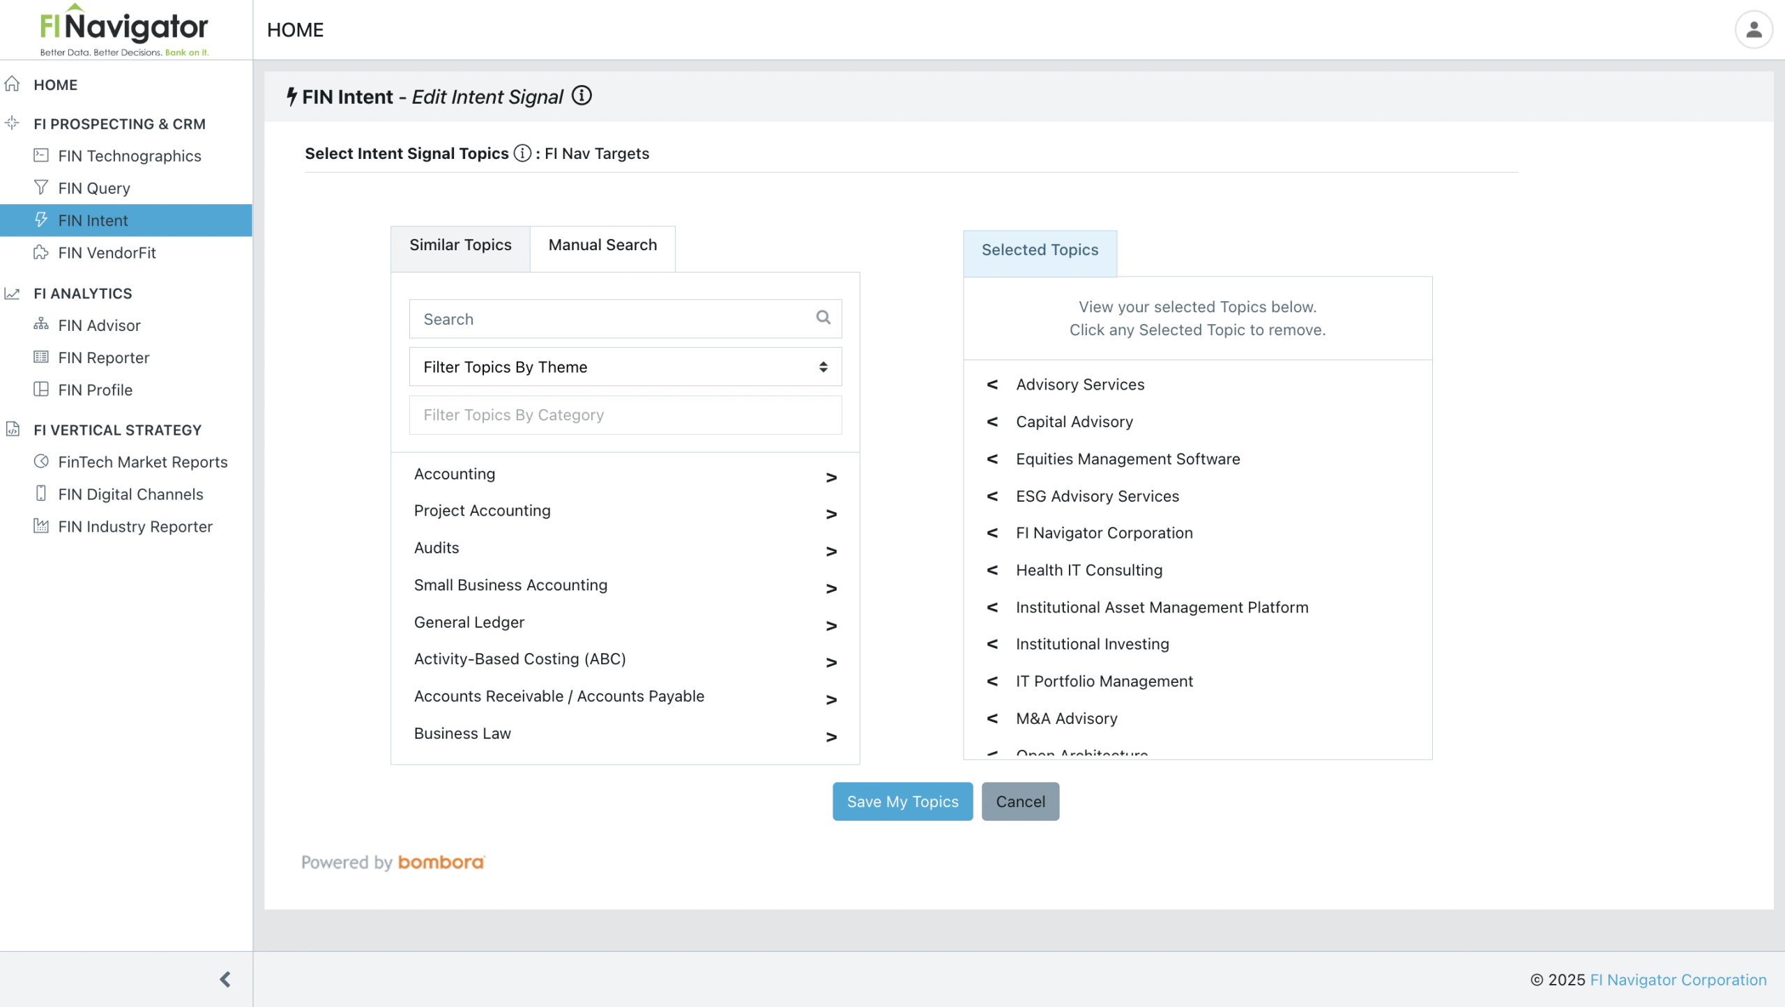Click info icon next to Select Intent Signal Topics
This screenshot has height=1007, width=1785.
pos(522,153)
